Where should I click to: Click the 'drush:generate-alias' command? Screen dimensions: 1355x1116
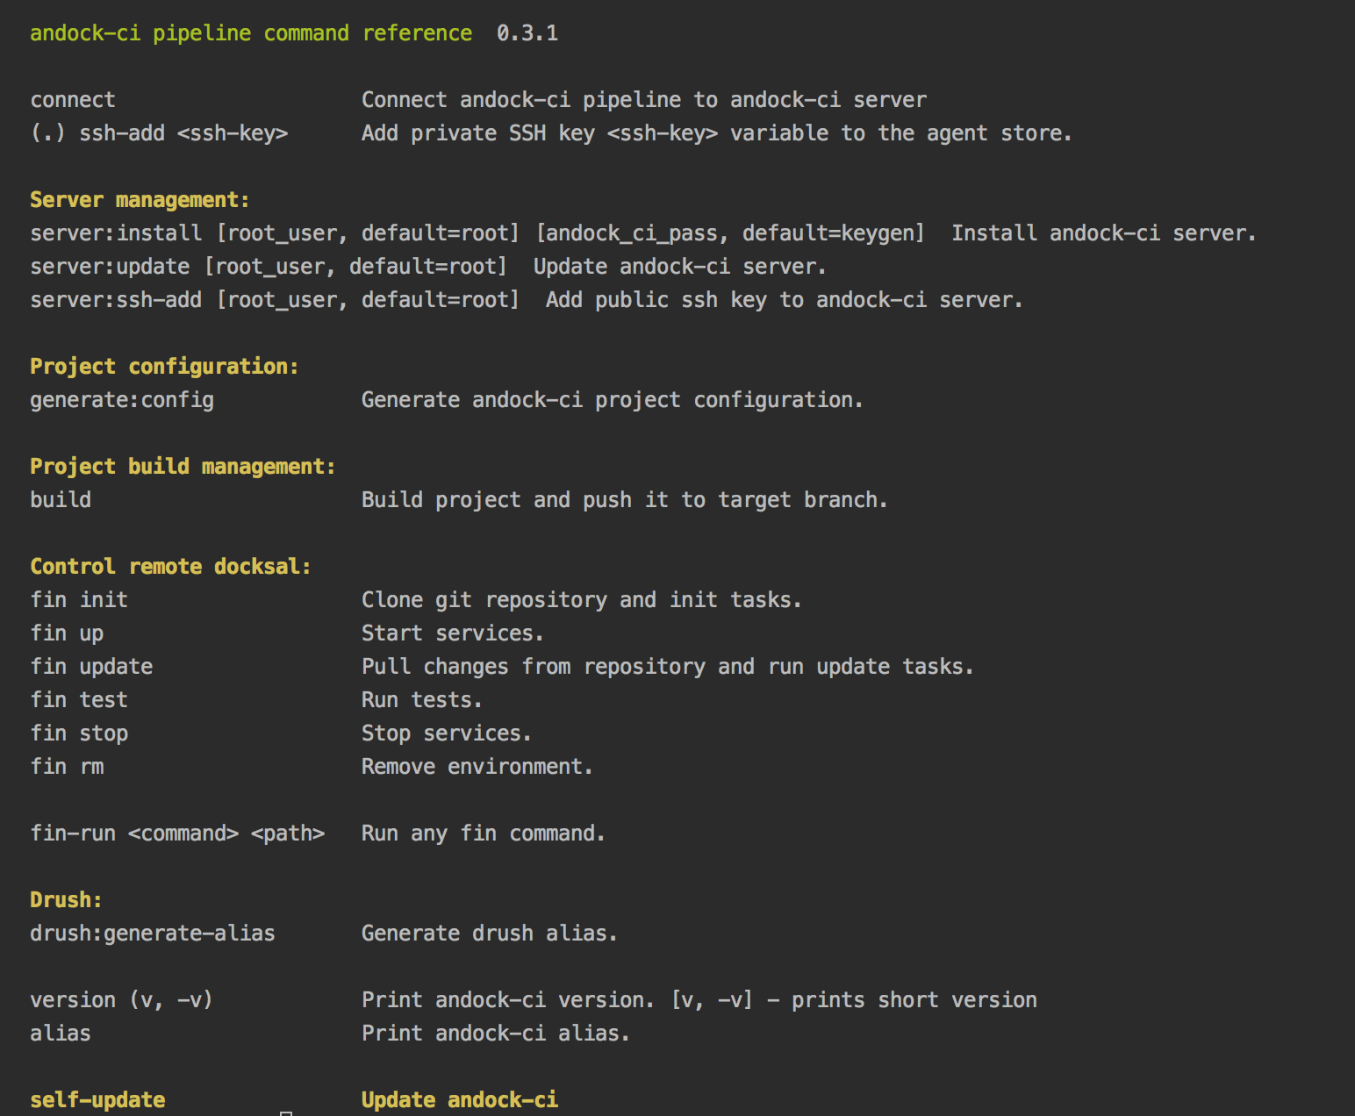click(153, 934)
